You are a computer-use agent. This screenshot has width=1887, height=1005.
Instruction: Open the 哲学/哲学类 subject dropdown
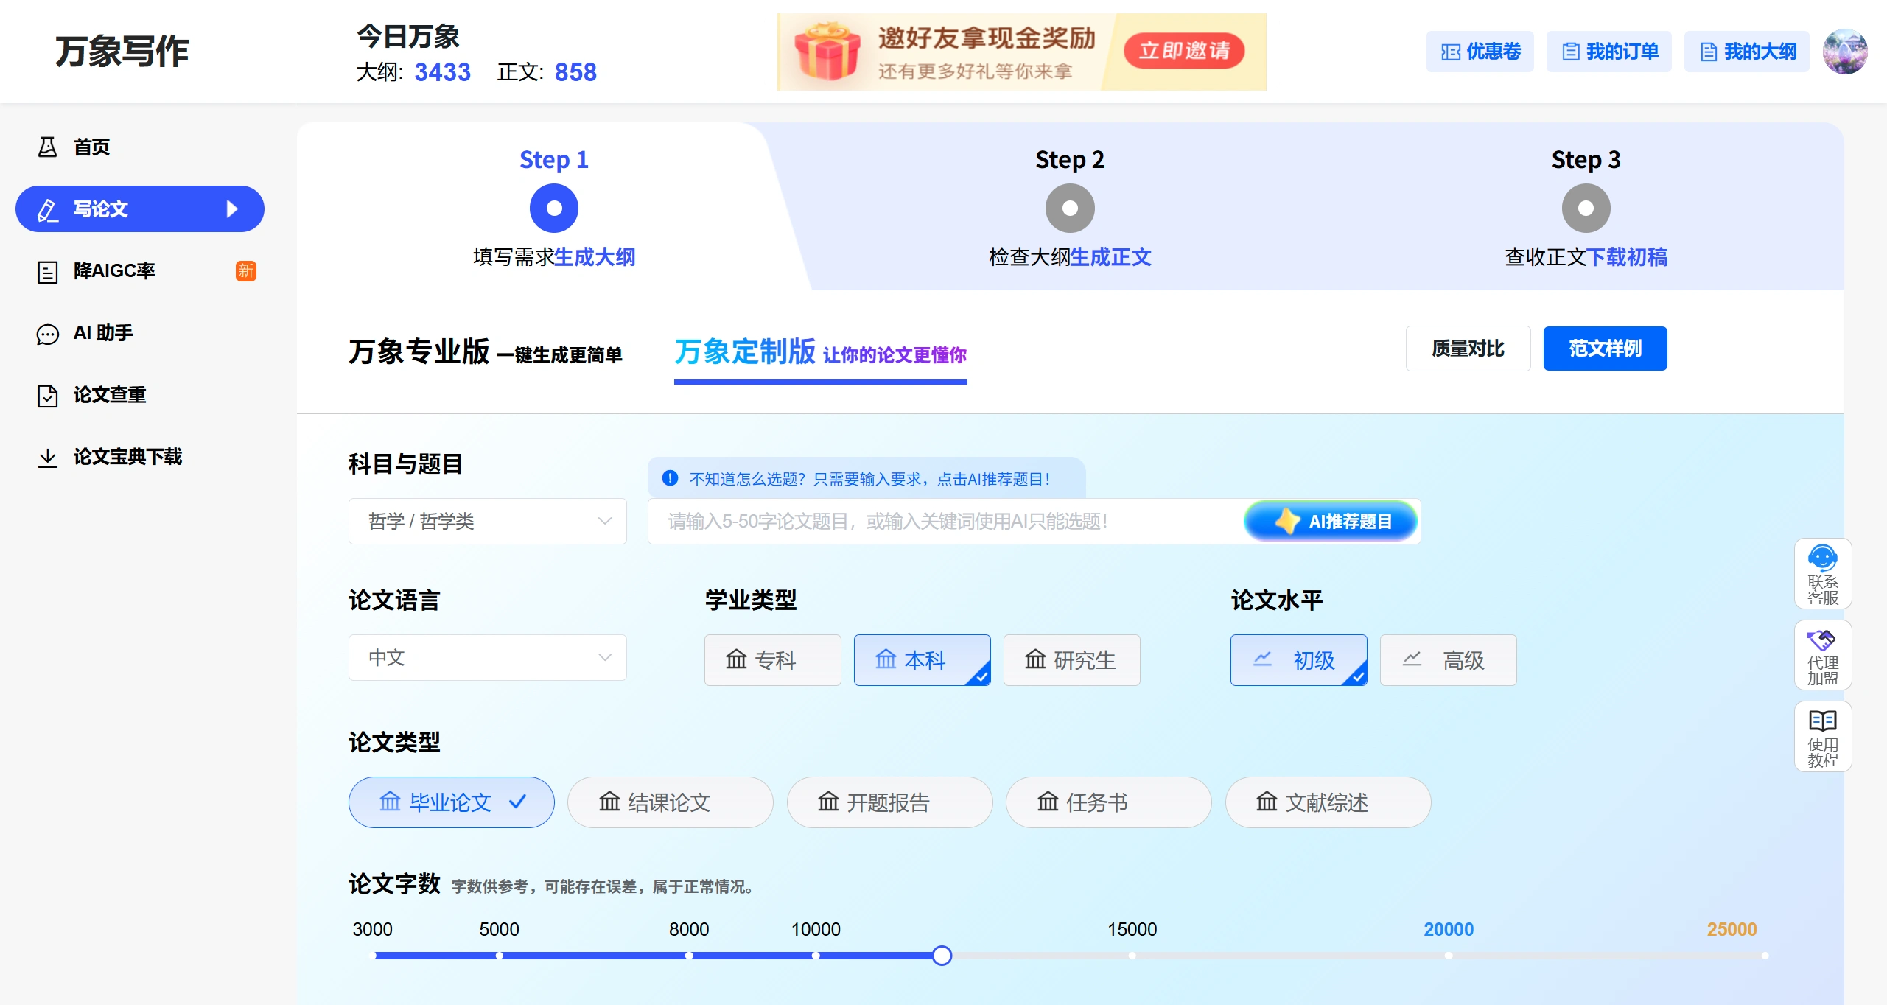[x=487, y=521]
